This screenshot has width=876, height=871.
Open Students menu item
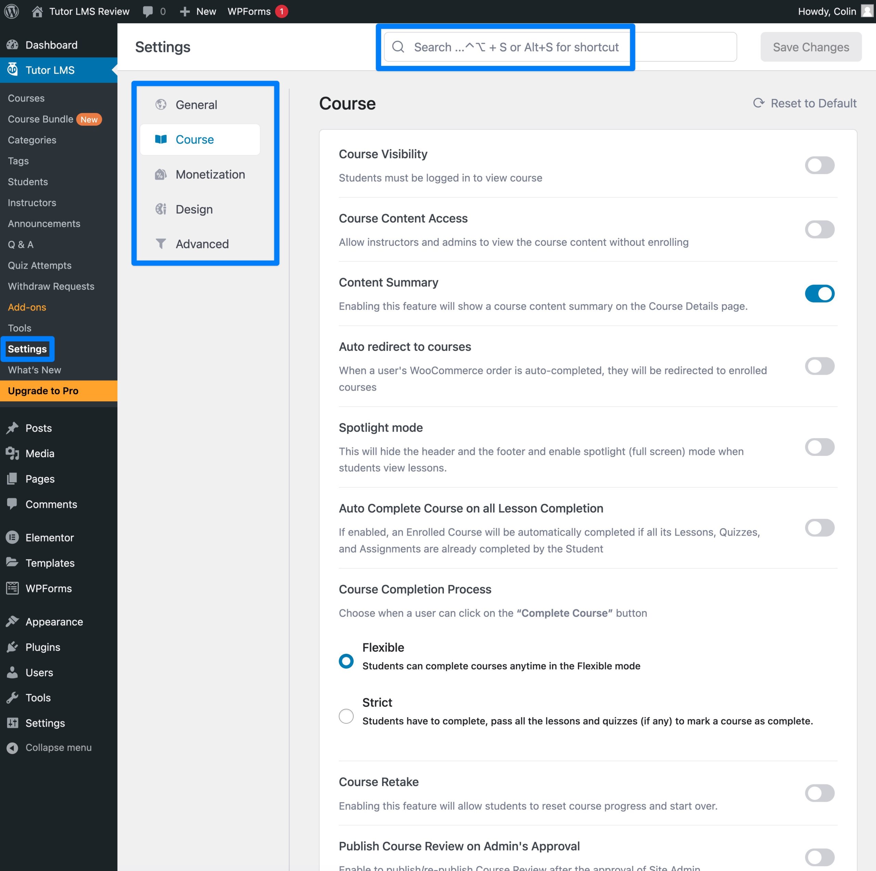(28, 182)
